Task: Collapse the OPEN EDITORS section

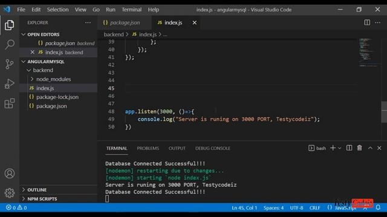Action: tap(58, 34)
